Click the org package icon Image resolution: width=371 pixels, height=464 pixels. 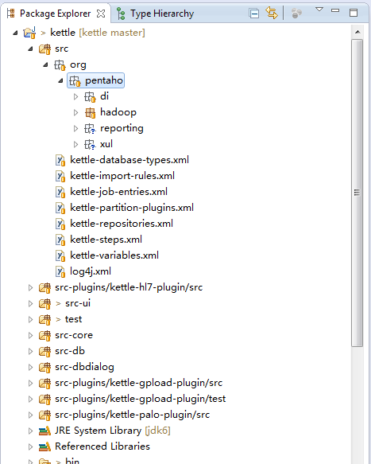click(60, 65)
